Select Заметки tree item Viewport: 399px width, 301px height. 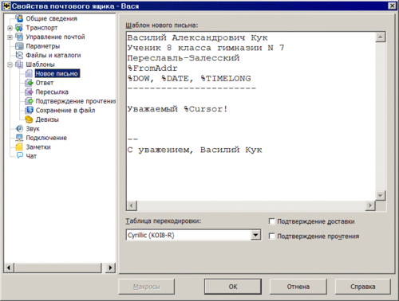38,147
